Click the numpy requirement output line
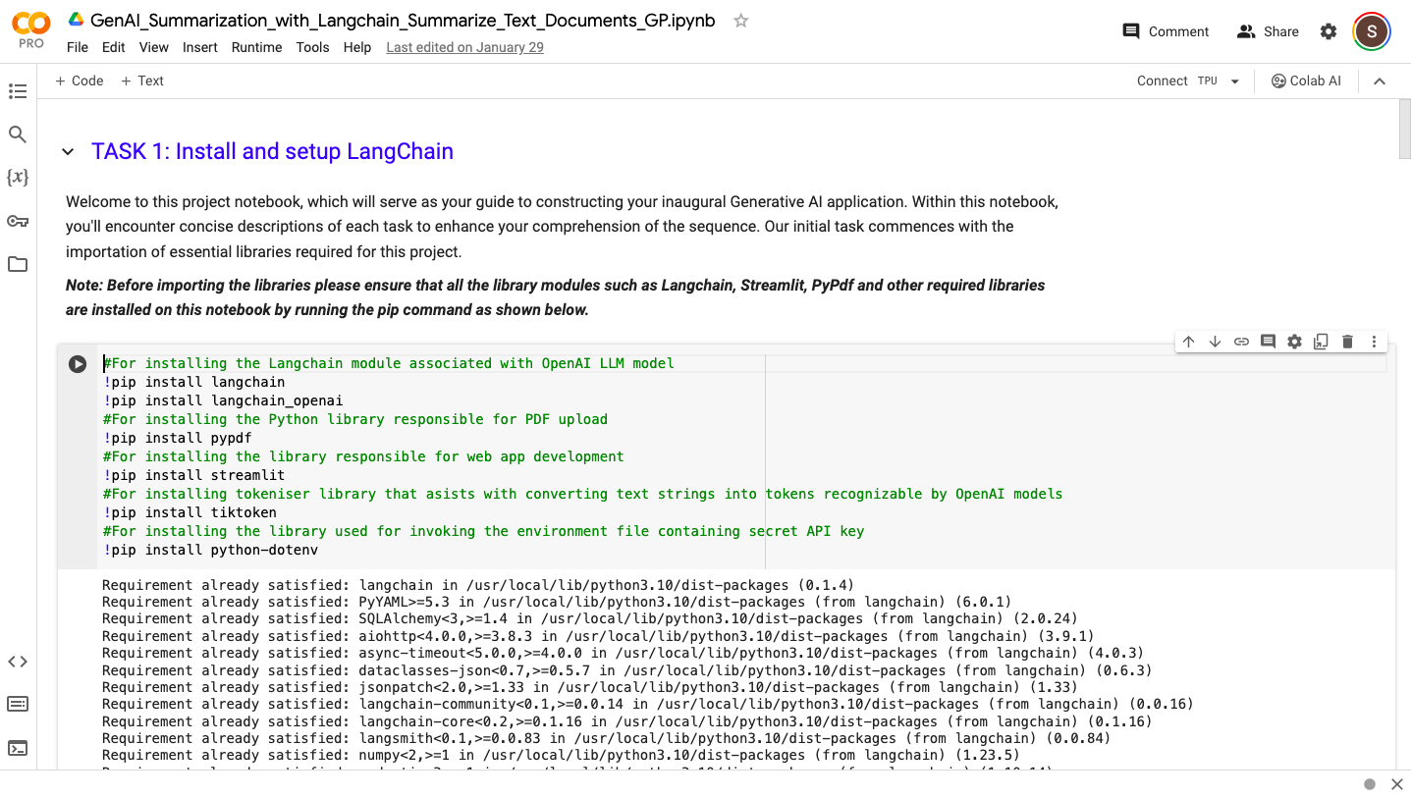1411x798 pixels. coord(561,755)
